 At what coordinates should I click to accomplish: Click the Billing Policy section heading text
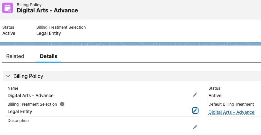tap(28, 76)
